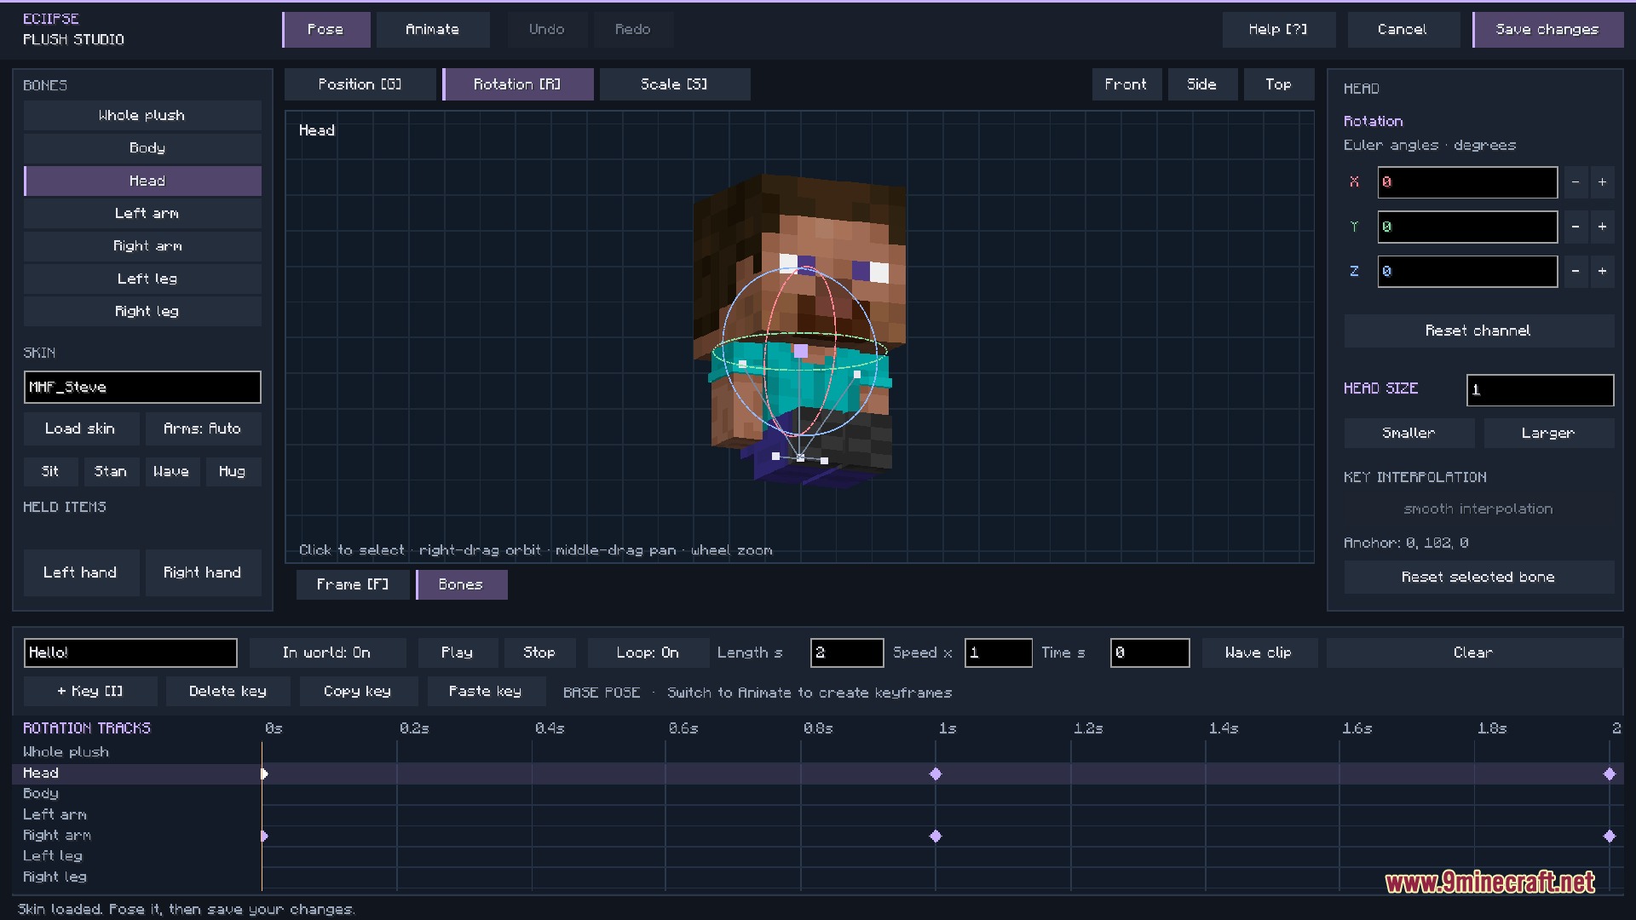This screenshot has height=920, width=1636.
Task: Apply the Wave pose preset
Action: coord(171,472)
